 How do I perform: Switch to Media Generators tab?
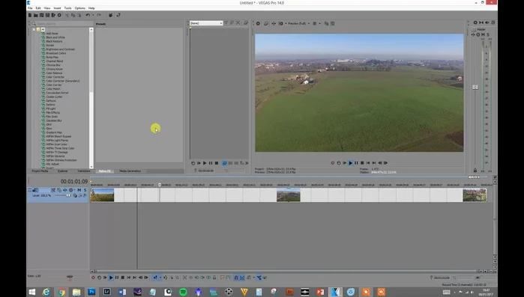click(x=130, y=171)
